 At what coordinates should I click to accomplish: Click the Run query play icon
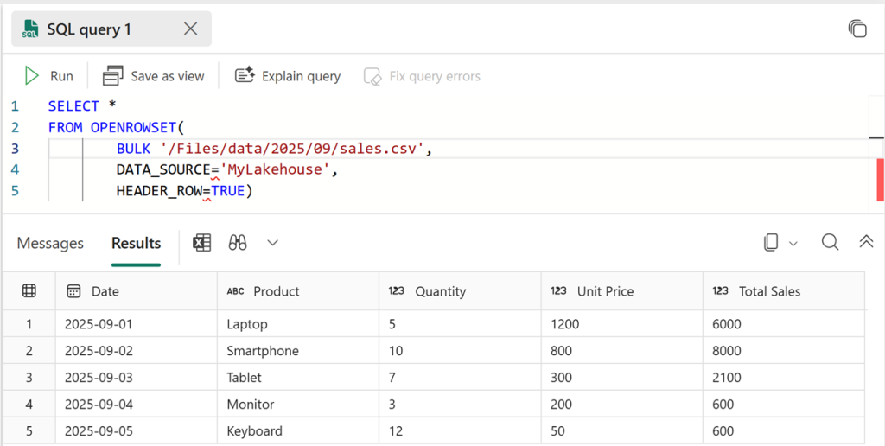[32, 76]
